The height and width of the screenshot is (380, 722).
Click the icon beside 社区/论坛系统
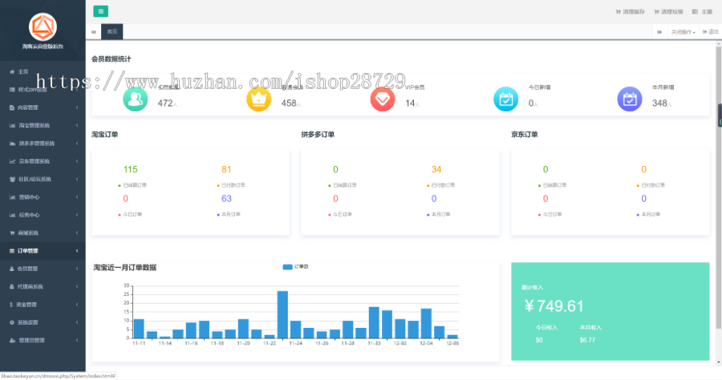tap(12, 180)
